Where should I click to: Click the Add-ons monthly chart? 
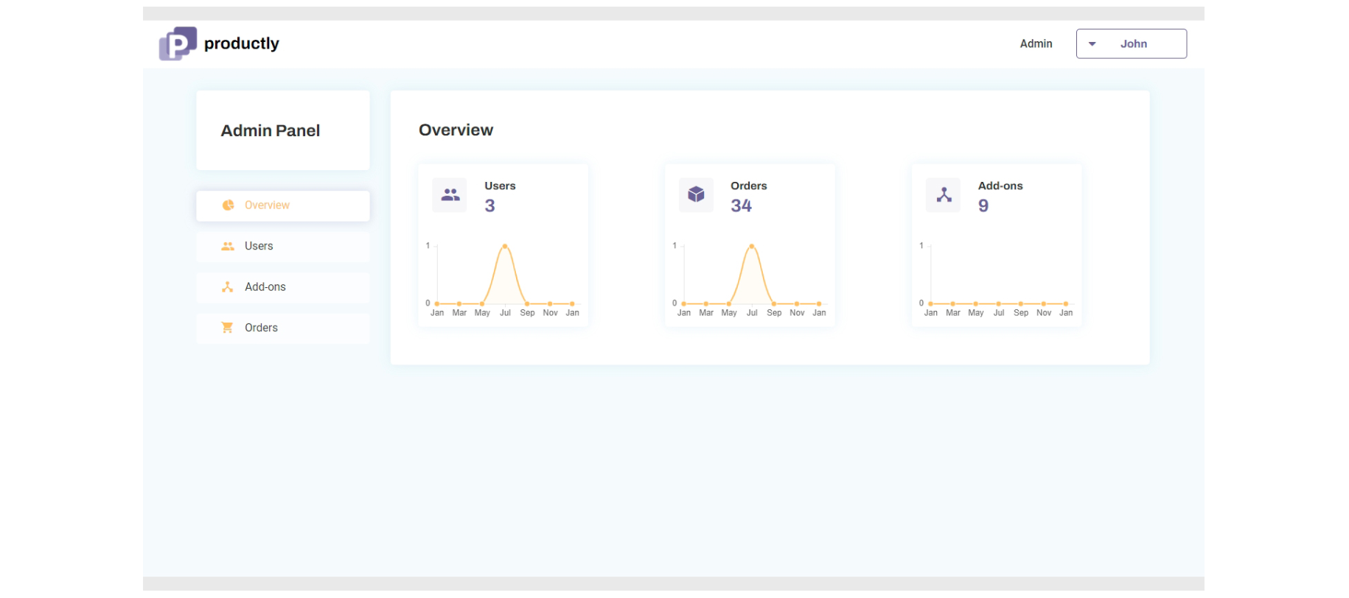[997, 280]
